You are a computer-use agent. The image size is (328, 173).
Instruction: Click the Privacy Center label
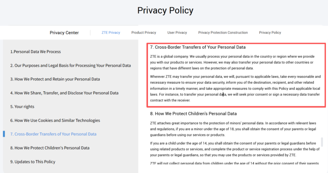[64, 33]
